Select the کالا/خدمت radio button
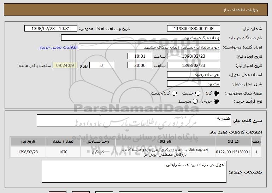This screenshot has height=193, width=272. click(174, 93)
